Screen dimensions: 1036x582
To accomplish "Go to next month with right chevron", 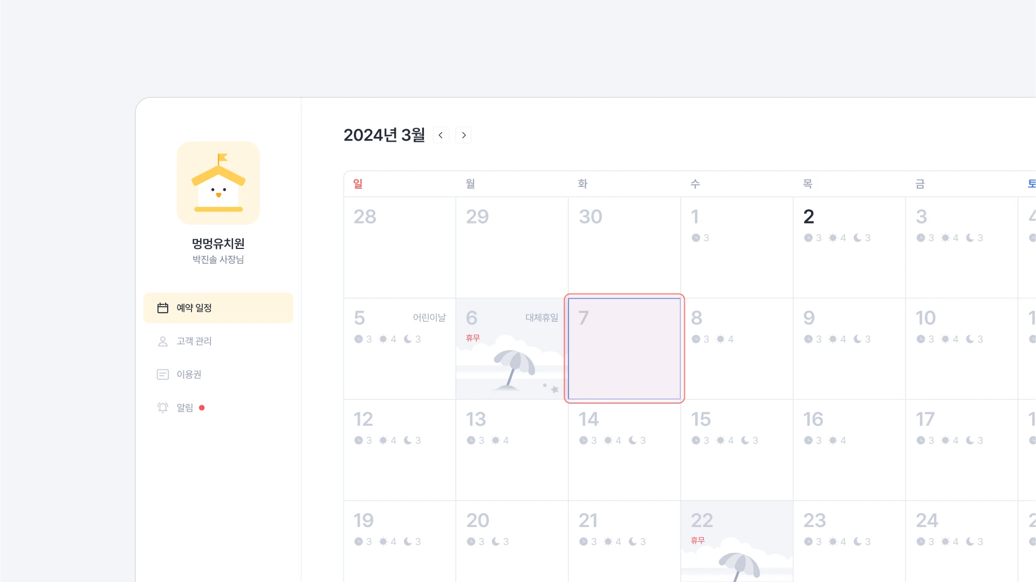I will [x=463, y=135].
